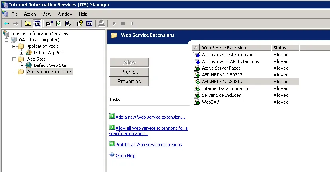This screenshot has width=330, height=172.
Task: Click Allowed status of Internet Data Connector
Action: click(281, 88)
